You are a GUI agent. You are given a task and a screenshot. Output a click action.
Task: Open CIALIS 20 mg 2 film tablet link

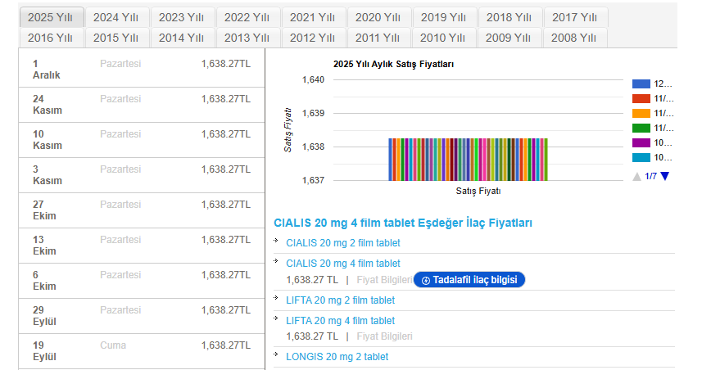tap(342, 243)
